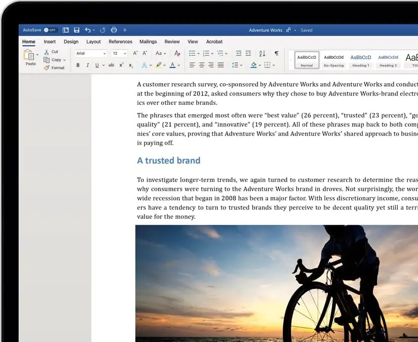Select the center alignment icon
418x342 pixels.
pyautogui.click(x=202, y=65)
